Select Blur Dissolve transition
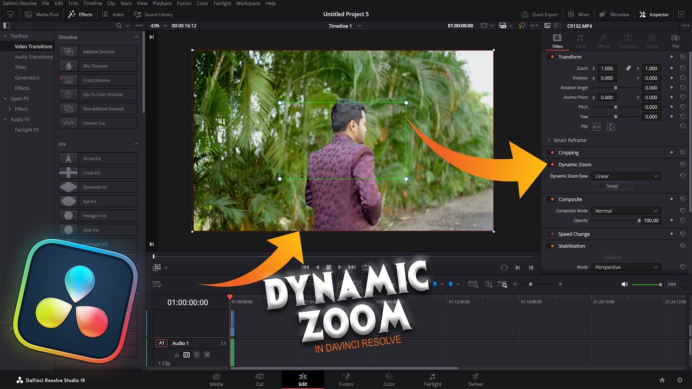Screen dimensions: 692x389 [x=98, y=66]
